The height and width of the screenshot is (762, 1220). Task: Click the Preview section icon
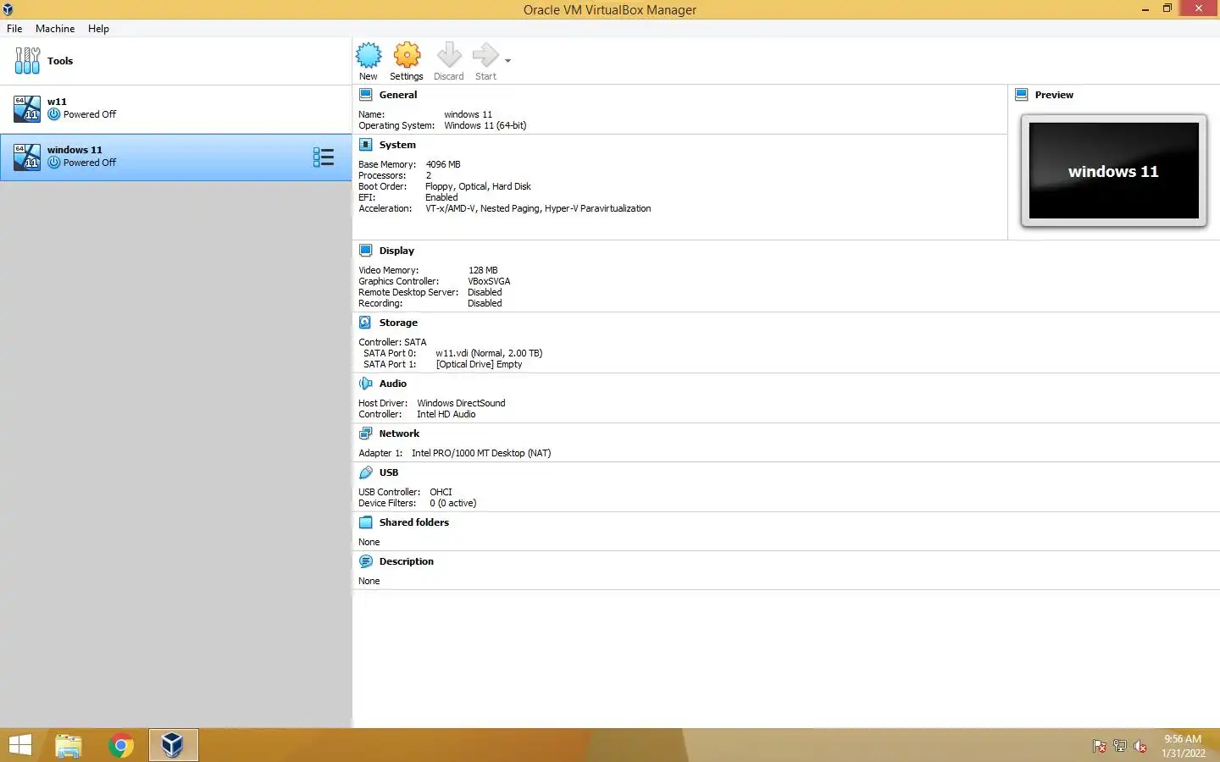pos(1022,95)
